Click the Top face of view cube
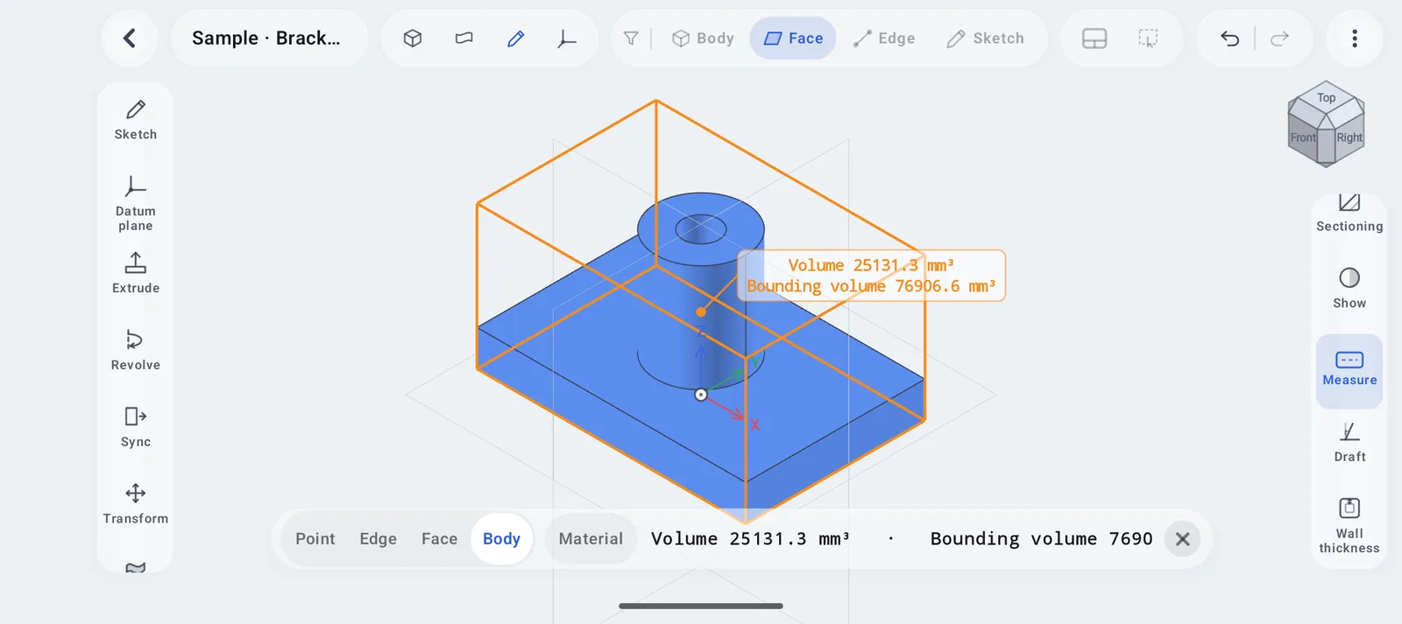The width and height of the screenshot is (1402, 624). tap(1327, 99)
